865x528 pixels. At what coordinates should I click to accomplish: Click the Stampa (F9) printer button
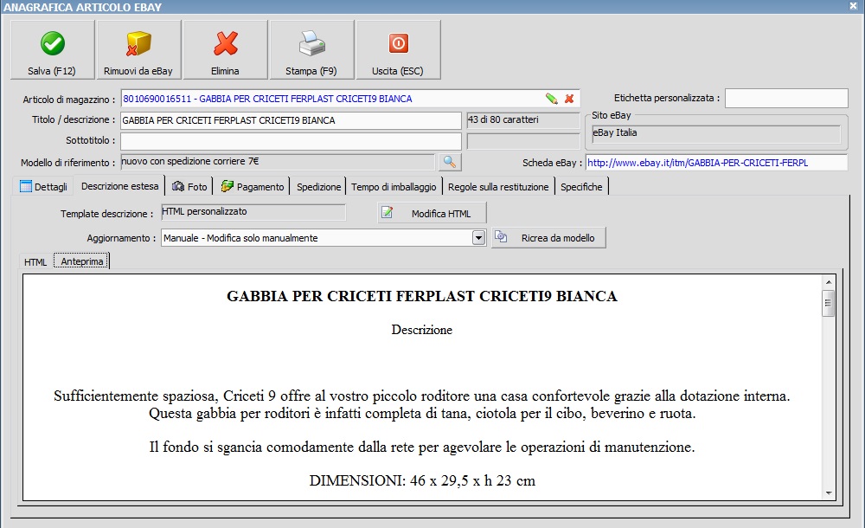pos(311,49)
